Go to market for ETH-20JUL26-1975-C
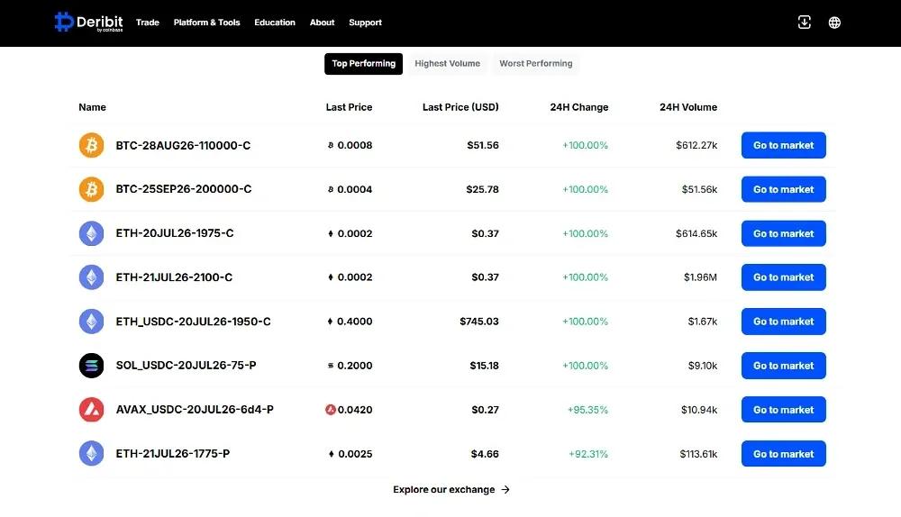This screenshot has height=517, width=901. [783, 233]
